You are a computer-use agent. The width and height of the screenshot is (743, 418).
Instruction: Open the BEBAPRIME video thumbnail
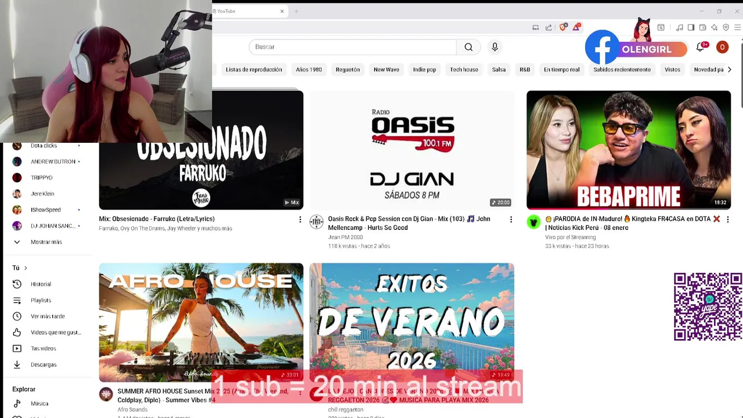pyautogui.click(x=629, y=150)
